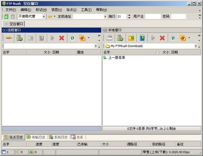
Task: Click the local drive icon in local pane
Action: 109,38
